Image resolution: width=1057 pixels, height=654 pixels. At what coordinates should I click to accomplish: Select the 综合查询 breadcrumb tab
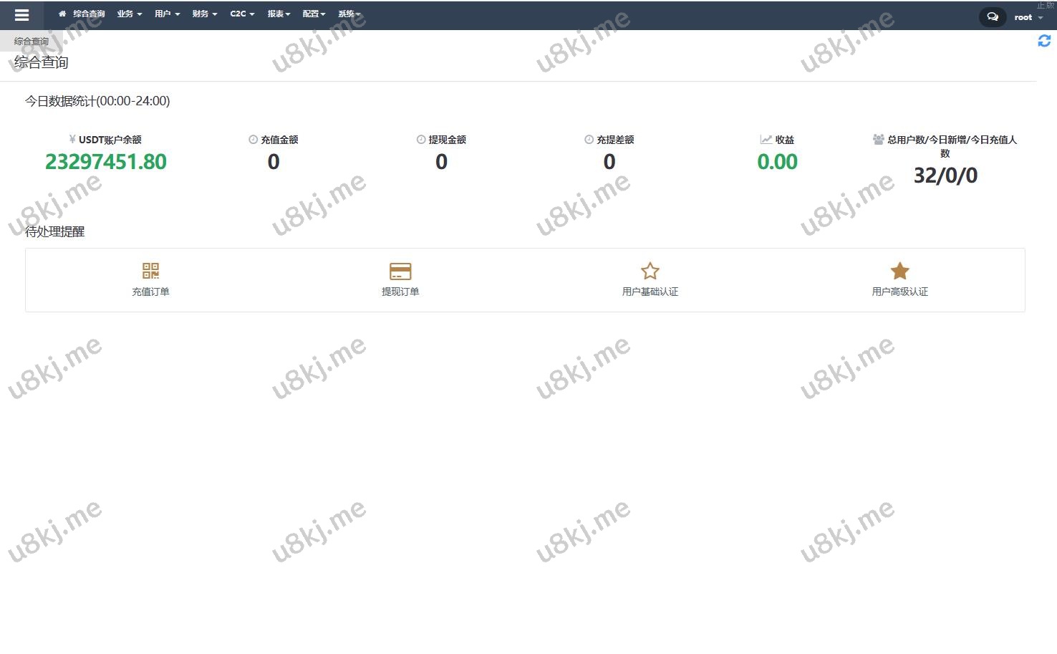coord(32,42)
